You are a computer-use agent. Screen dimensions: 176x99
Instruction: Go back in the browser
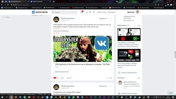2,5
